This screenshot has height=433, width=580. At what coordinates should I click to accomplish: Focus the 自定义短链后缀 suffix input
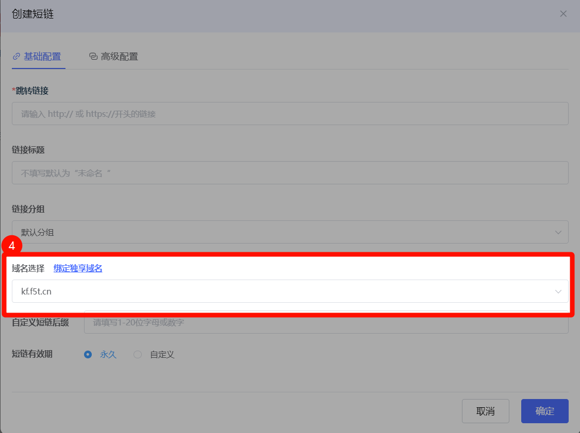[x=326, y=323]
